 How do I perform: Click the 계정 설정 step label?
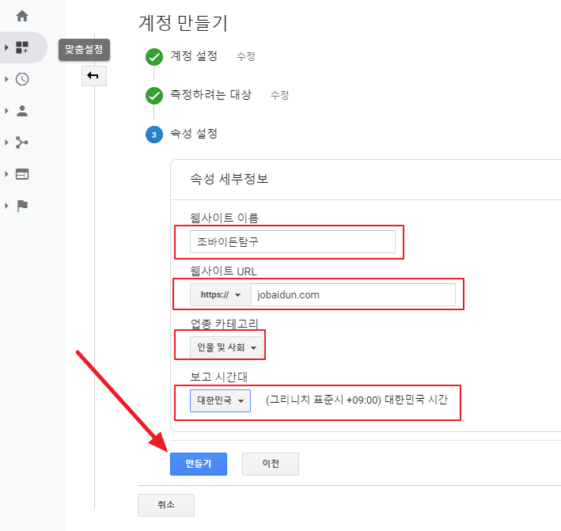coord(194,56)
